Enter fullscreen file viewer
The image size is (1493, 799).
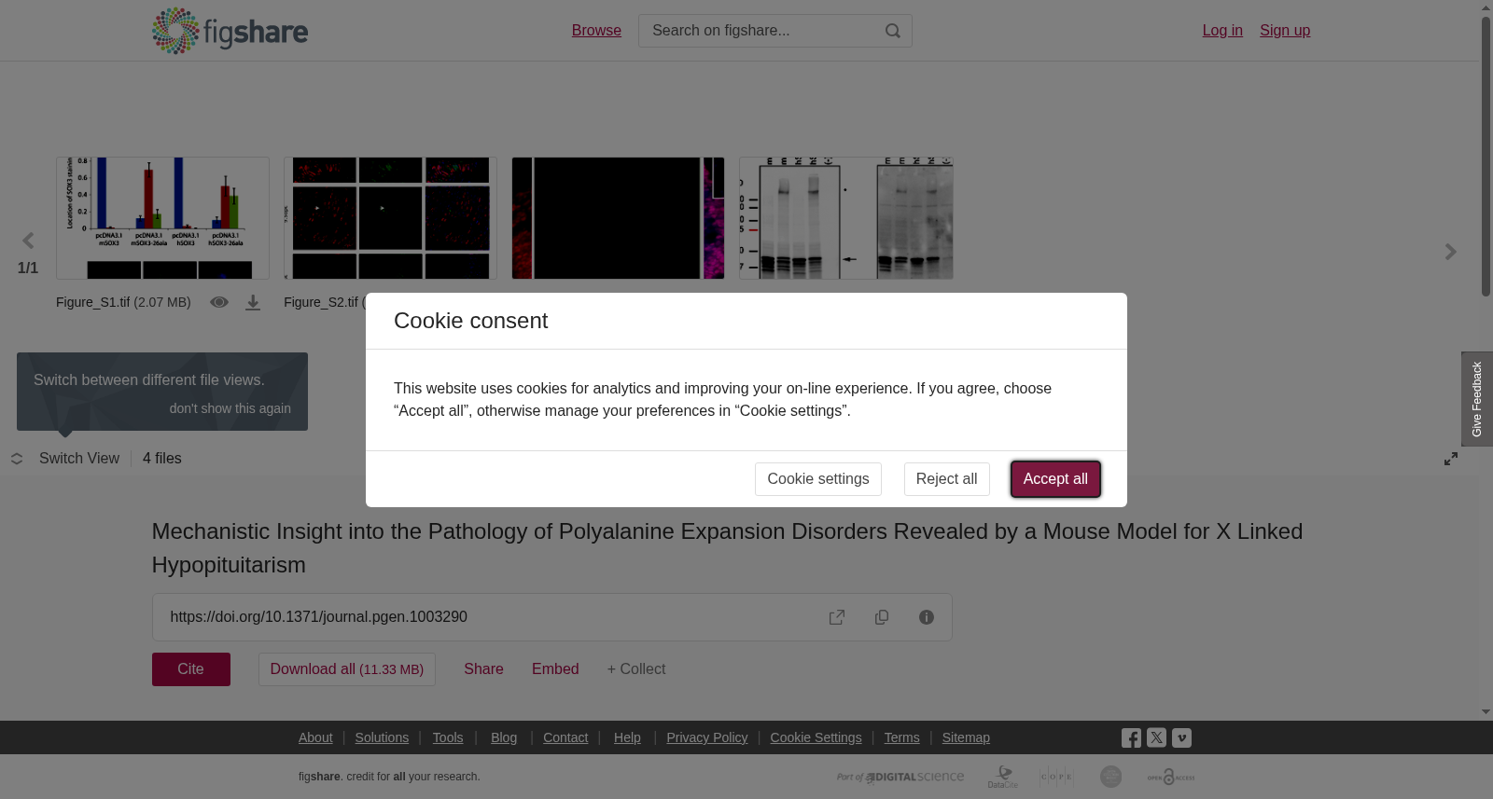click(x=1451, y=459)
